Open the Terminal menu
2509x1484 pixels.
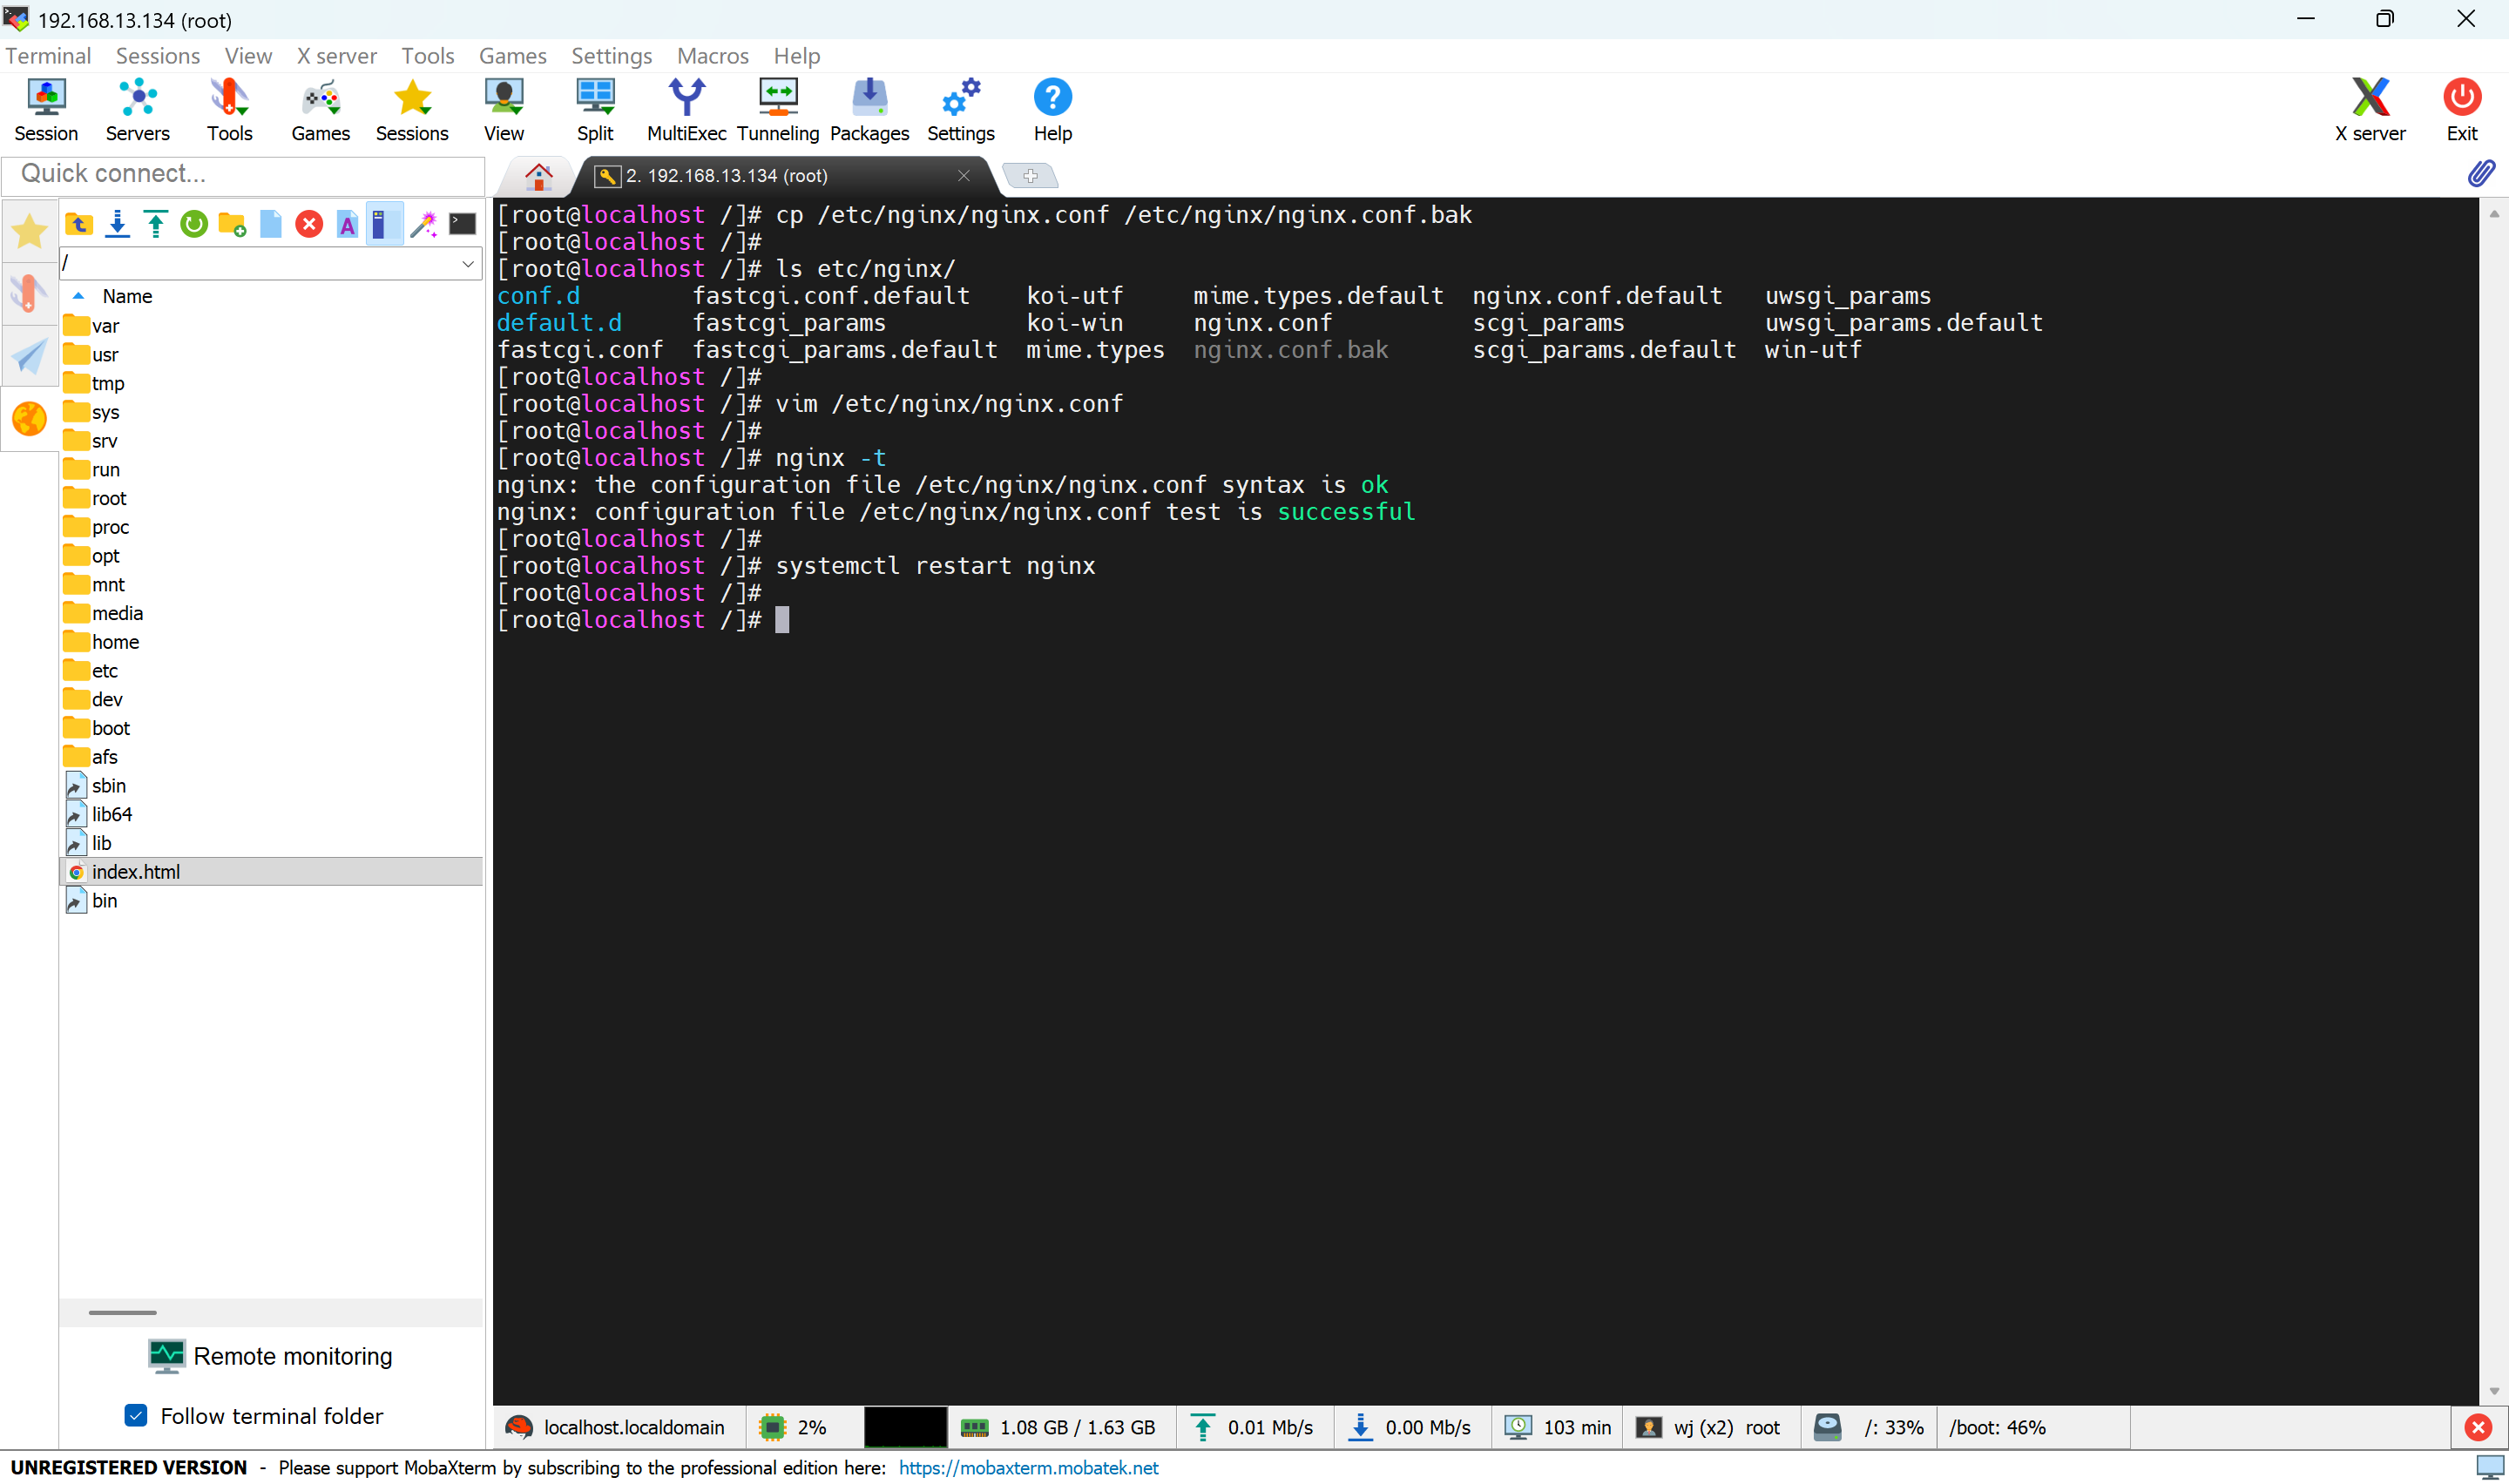point(48,56)
